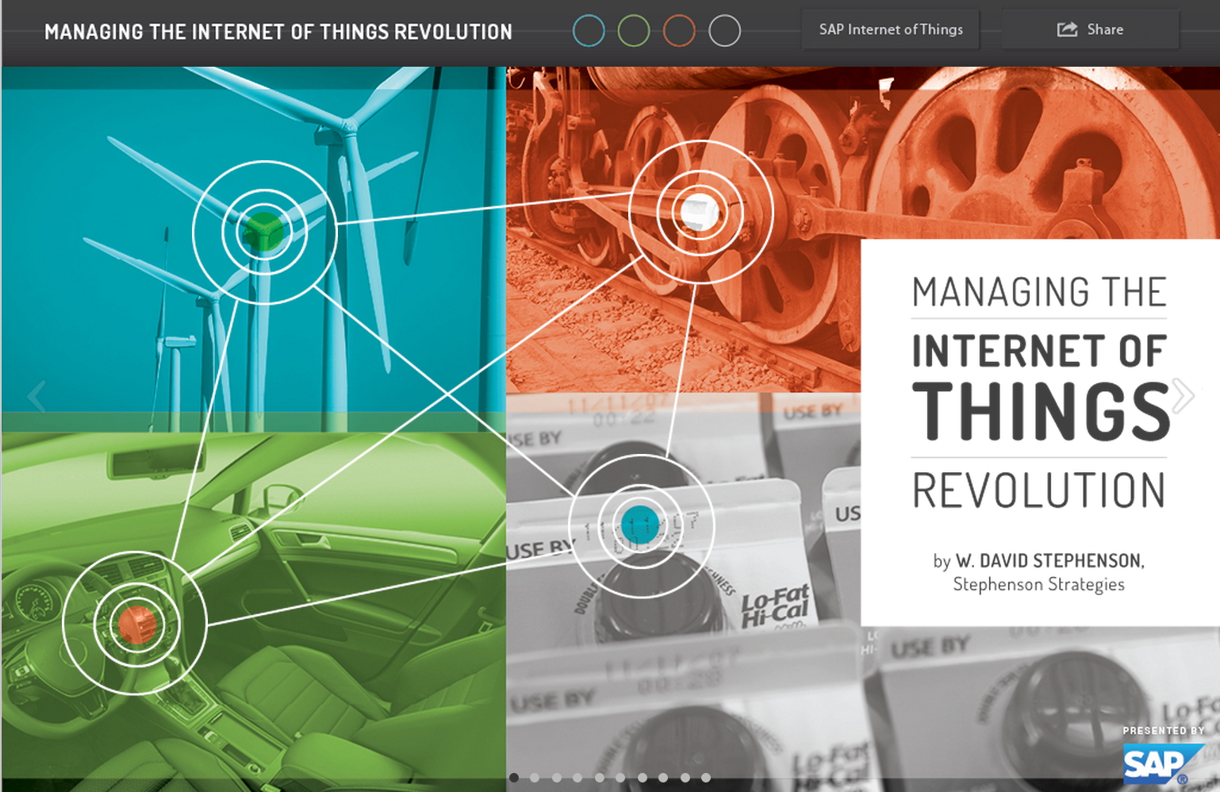Open the SAP Internet of Things link
1220x792 pixels.
[x=891, y=29]
